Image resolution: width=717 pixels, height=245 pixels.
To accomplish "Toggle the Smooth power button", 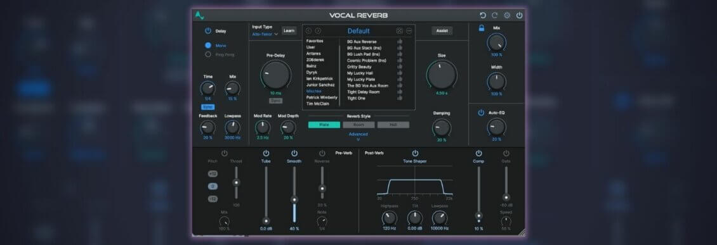I will 294,153.
